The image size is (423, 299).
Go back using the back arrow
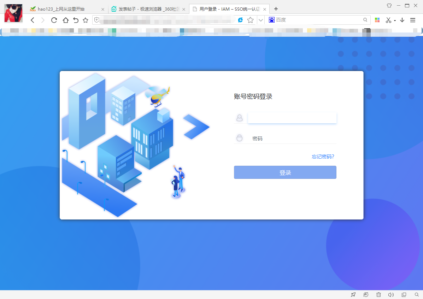[33, 20]
